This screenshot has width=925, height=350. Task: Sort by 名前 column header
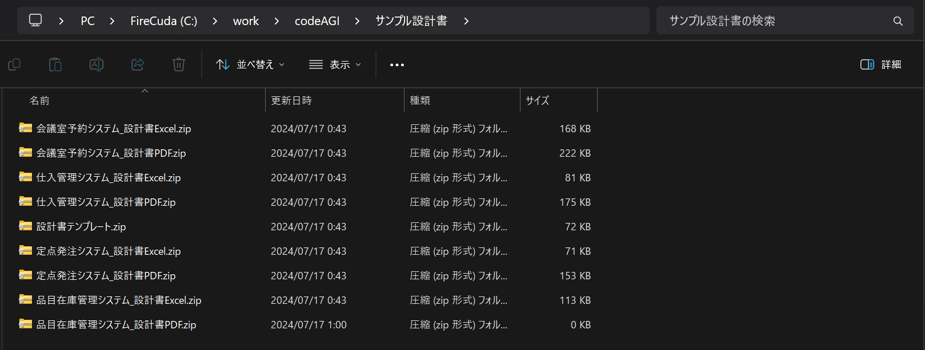39,100
